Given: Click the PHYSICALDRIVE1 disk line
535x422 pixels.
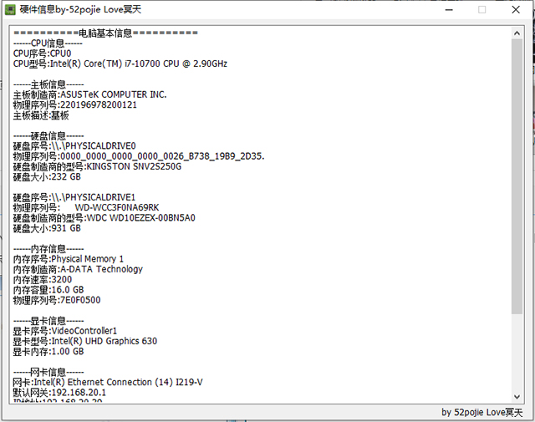Looking at the screenshot, I should click(74, 197).
